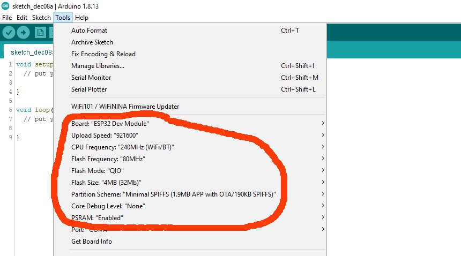
Task: Expand Core Debug Level "None" submenu
Action: click(190, 206)
